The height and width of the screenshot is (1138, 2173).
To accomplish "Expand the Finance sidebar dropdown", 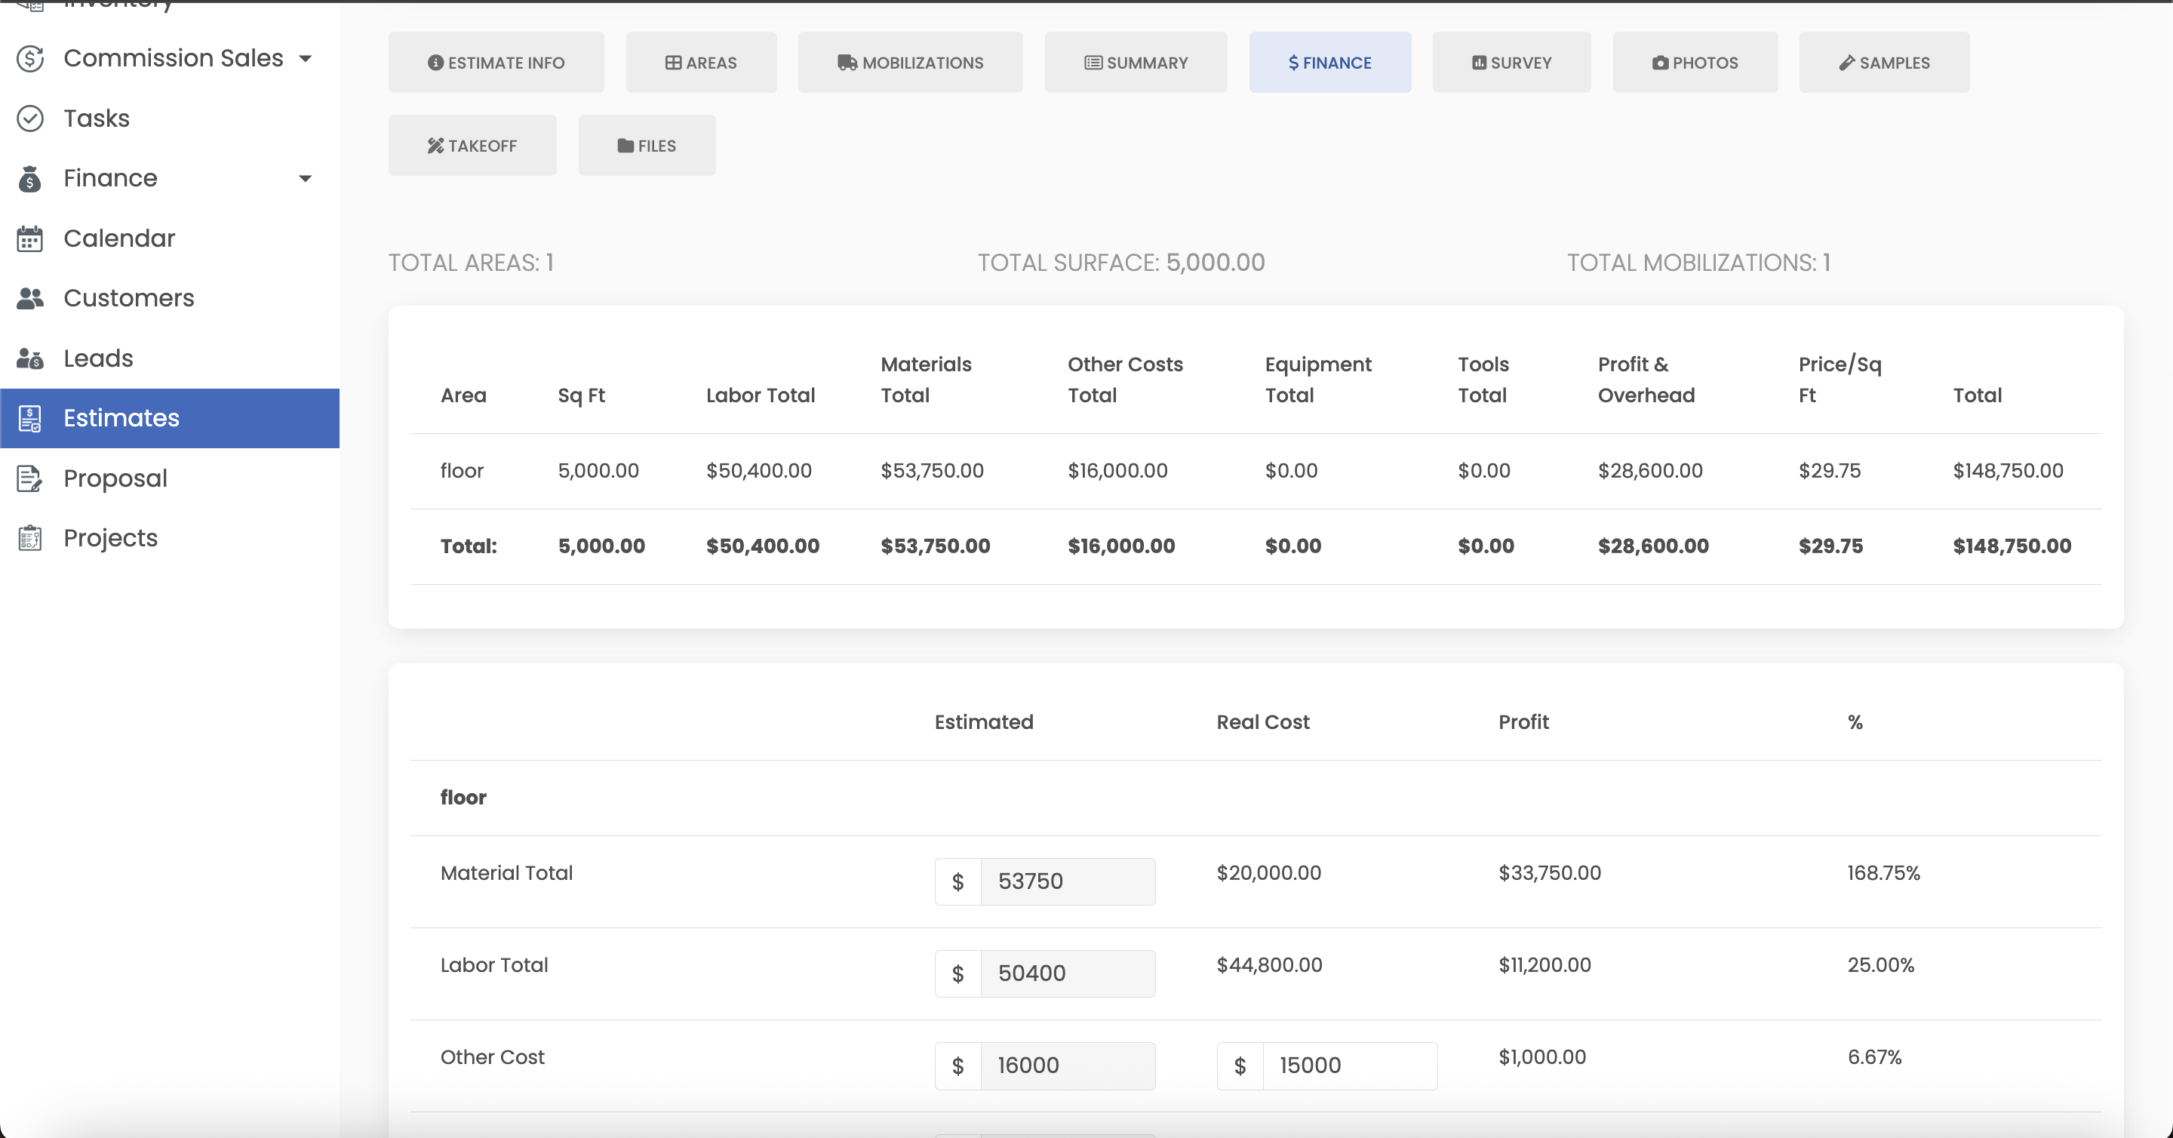I will pyautogui.click(x=306, y=178).
